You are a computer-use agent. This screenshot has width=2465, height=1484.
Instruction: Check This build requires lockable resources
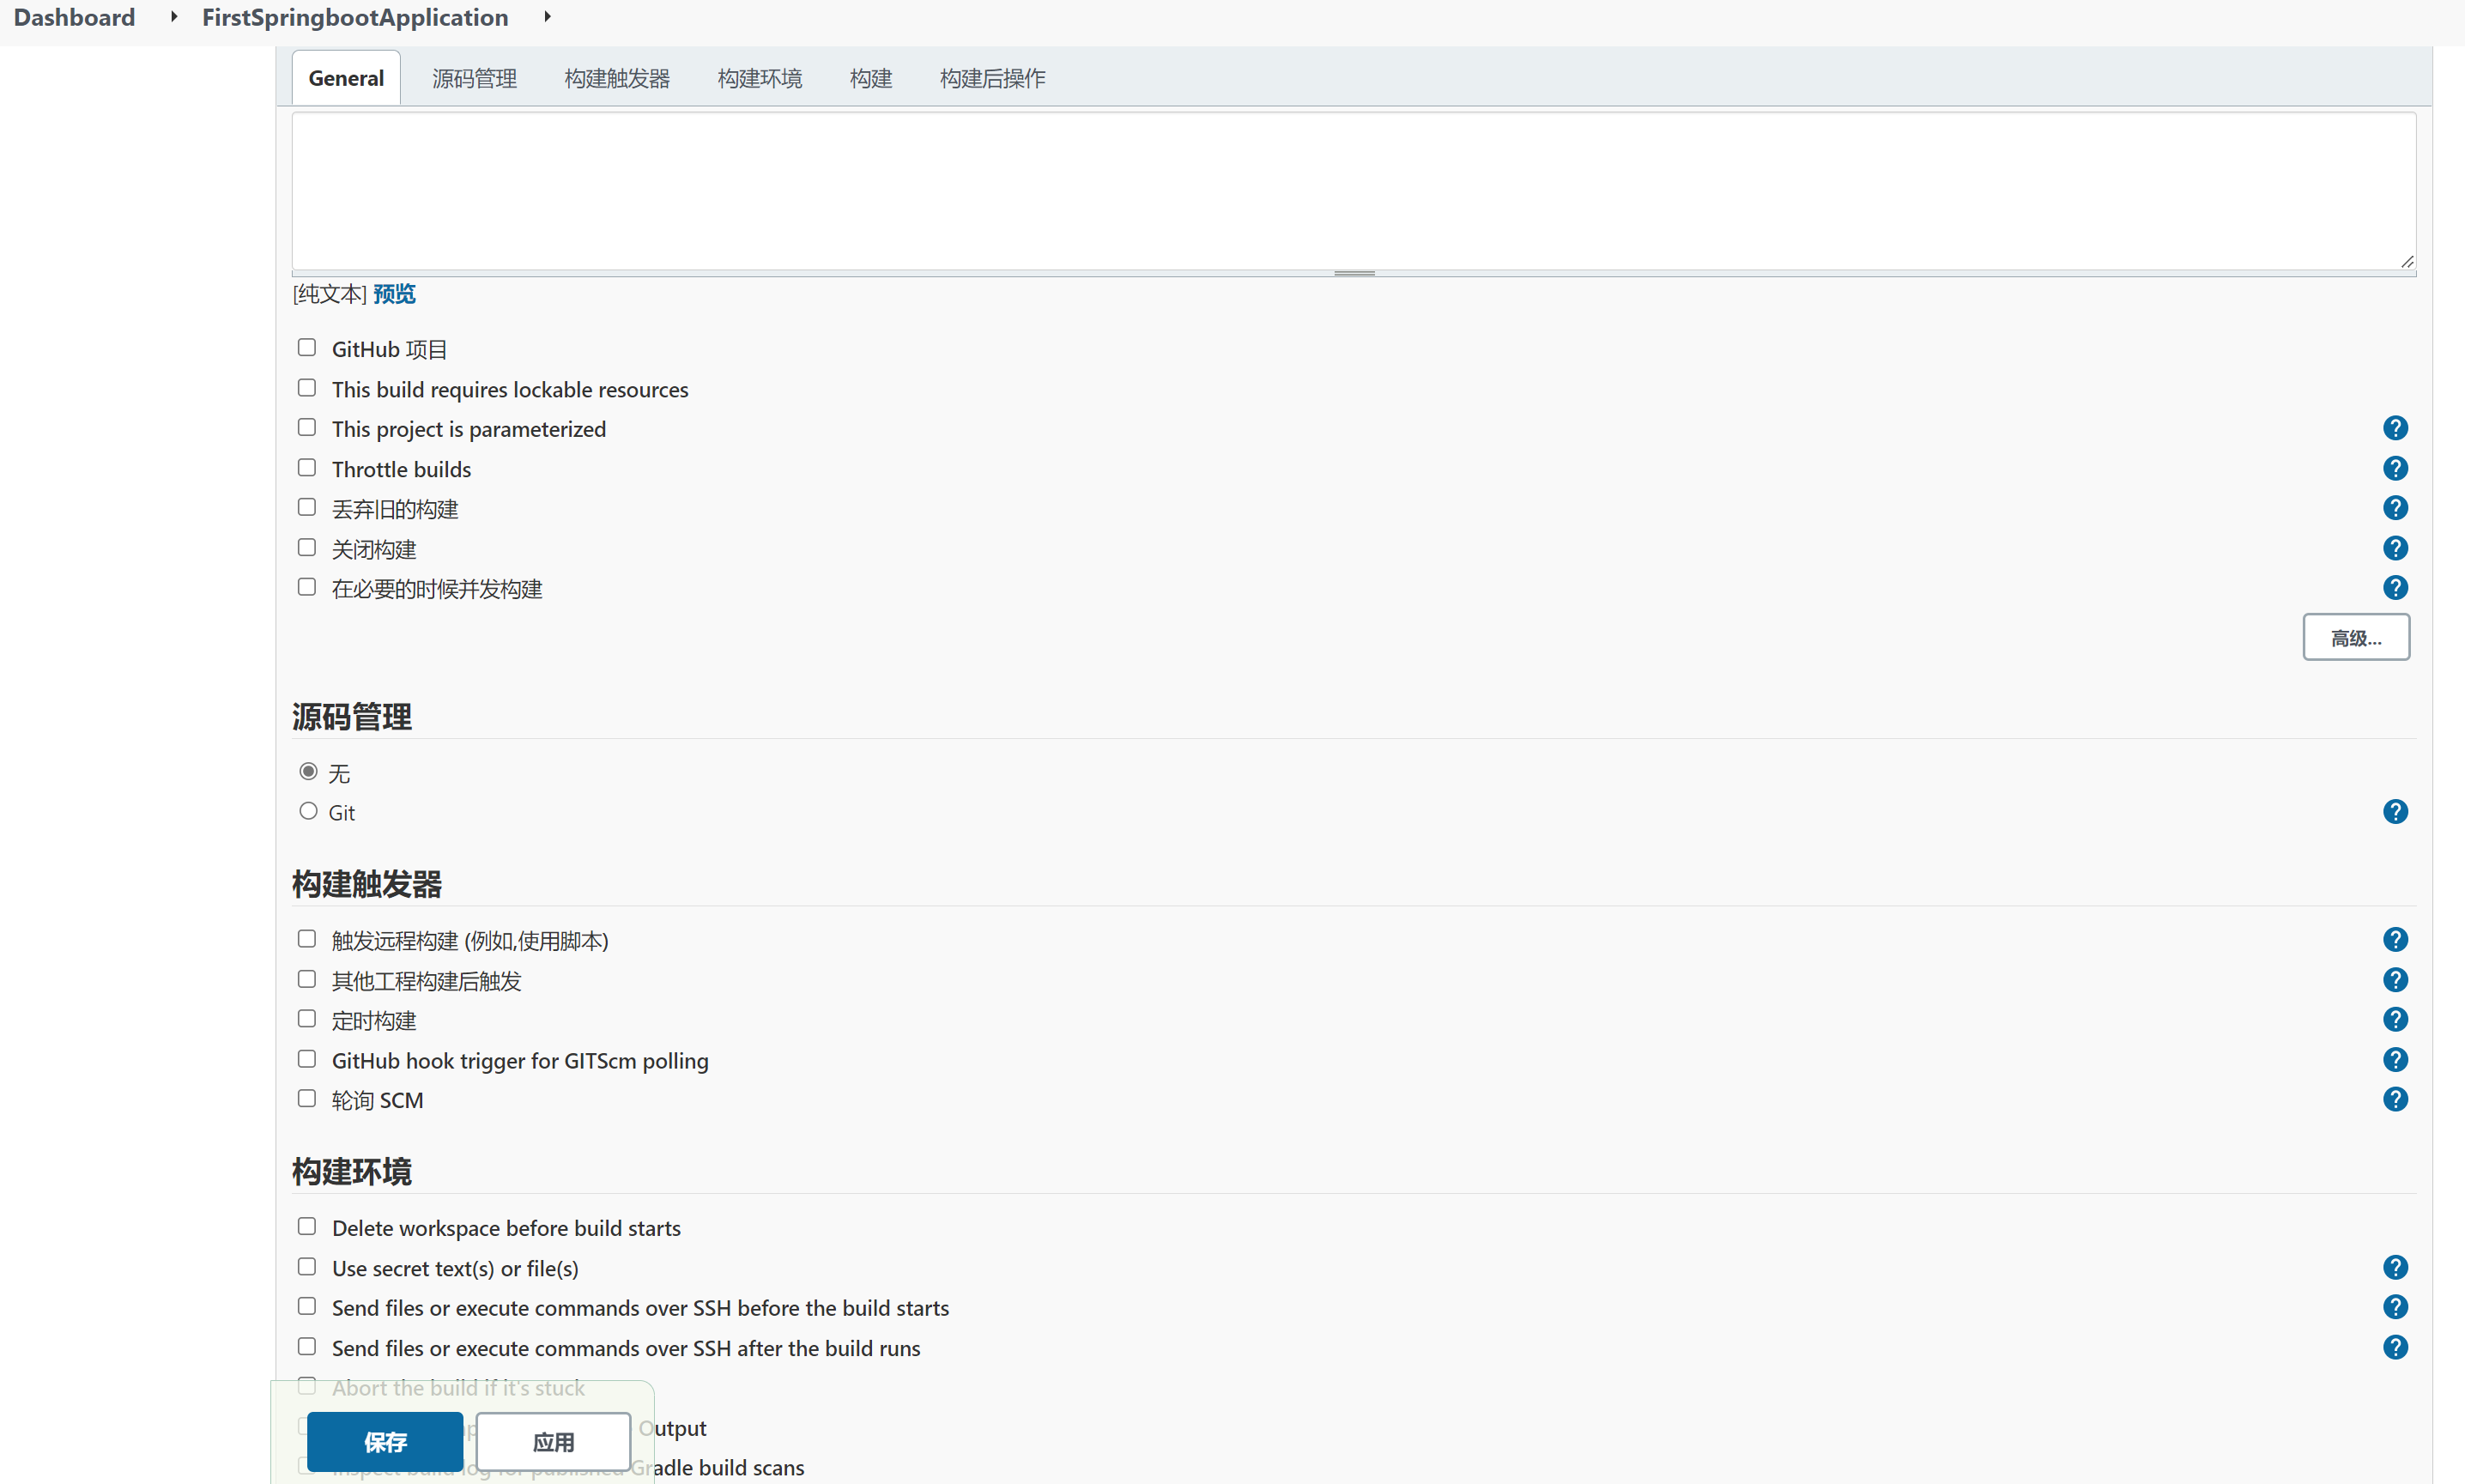coord(307,387)
